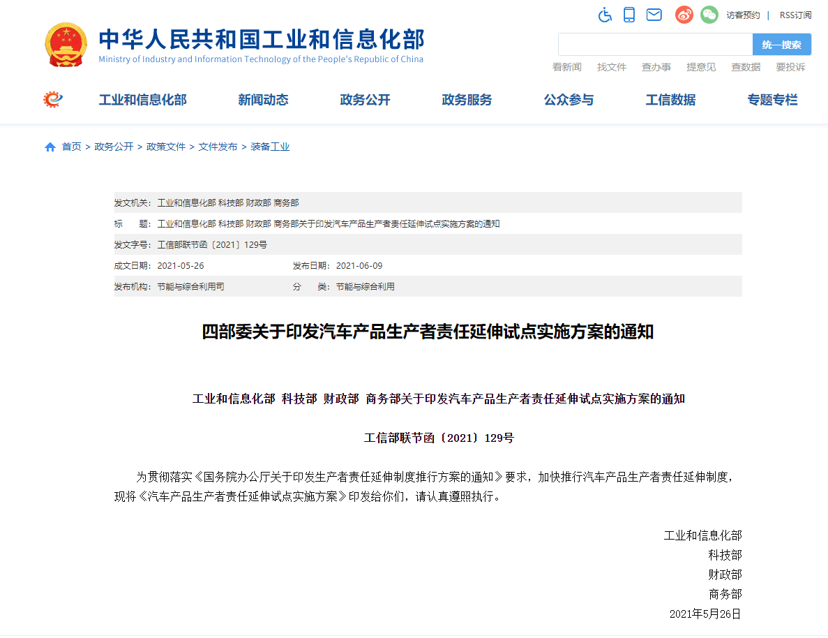
Task: Open the 政务服务 nav menu
Action: [x=467, y=100]
